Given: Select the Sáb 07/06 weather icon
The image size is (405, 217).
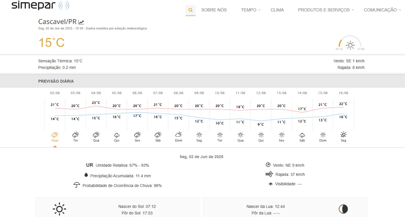Looking at the screenshot, I should pos(158,135).
